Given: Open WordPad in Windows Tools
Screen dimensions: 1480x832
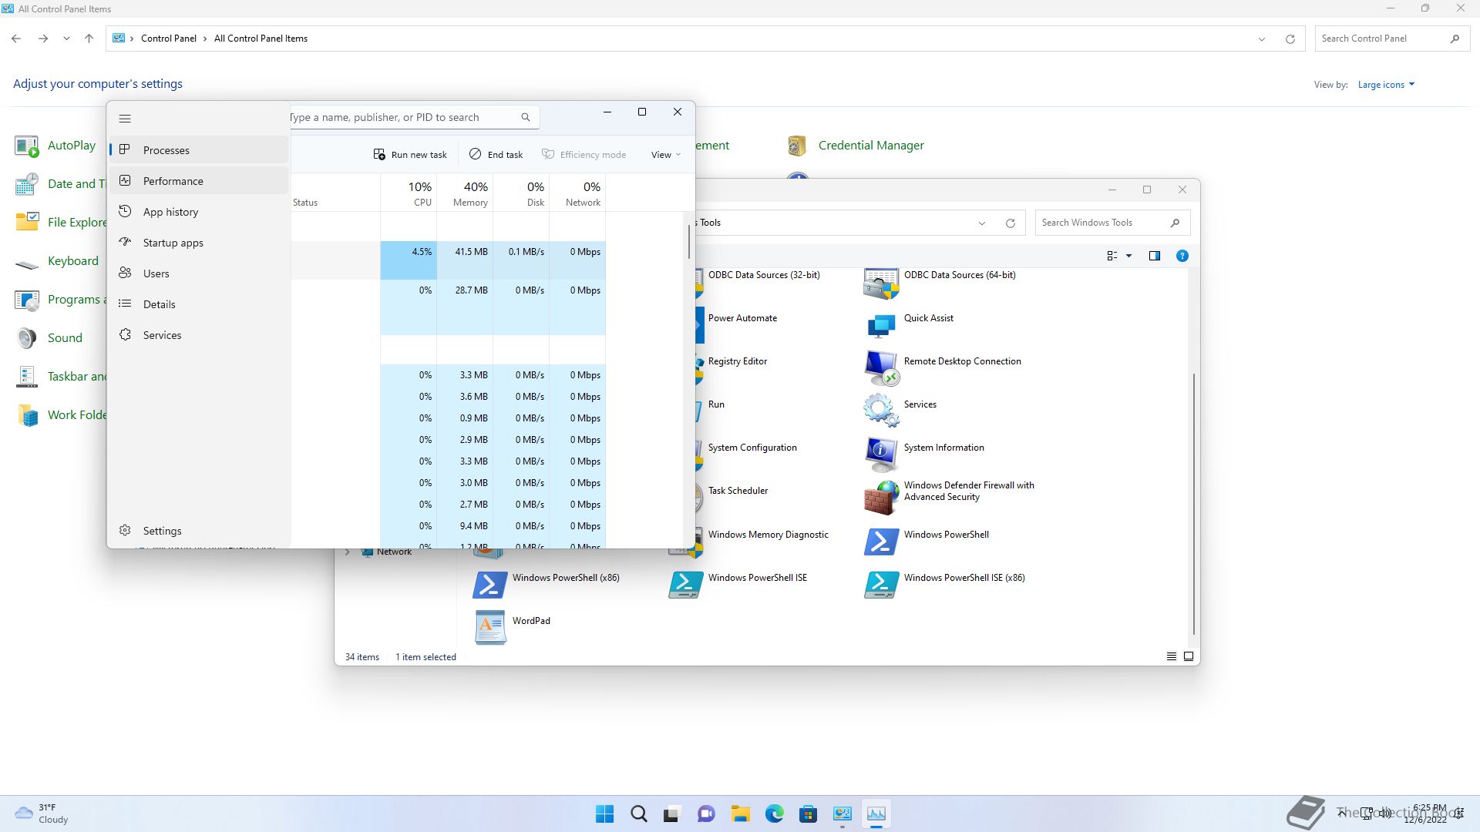Looking at the screenshot, I should pos(513,629).
